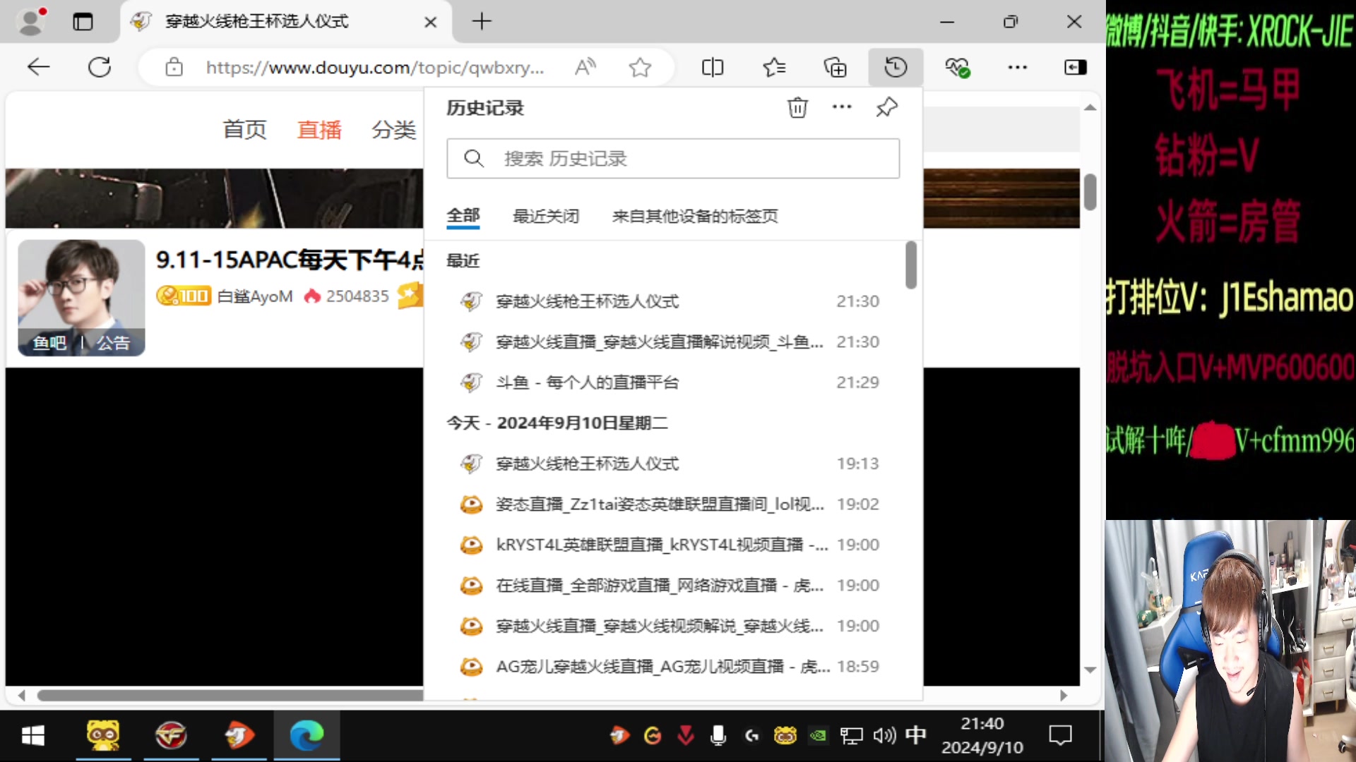The width and height of the screenshot is (1356, 762).
Task: Click the read aloud icon
Action: coord(585,67)
